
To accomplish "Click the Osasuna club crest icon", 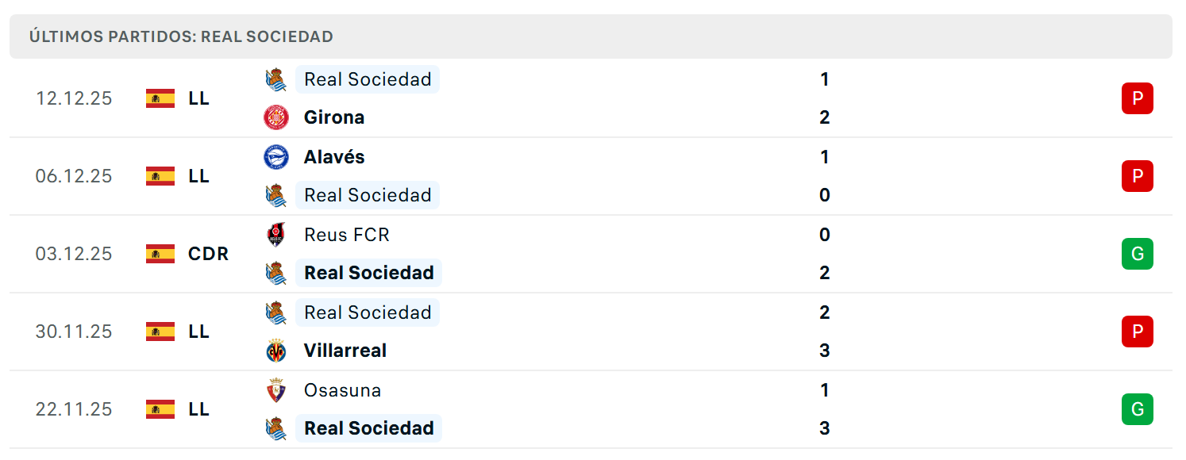I will tap(276, 390).
